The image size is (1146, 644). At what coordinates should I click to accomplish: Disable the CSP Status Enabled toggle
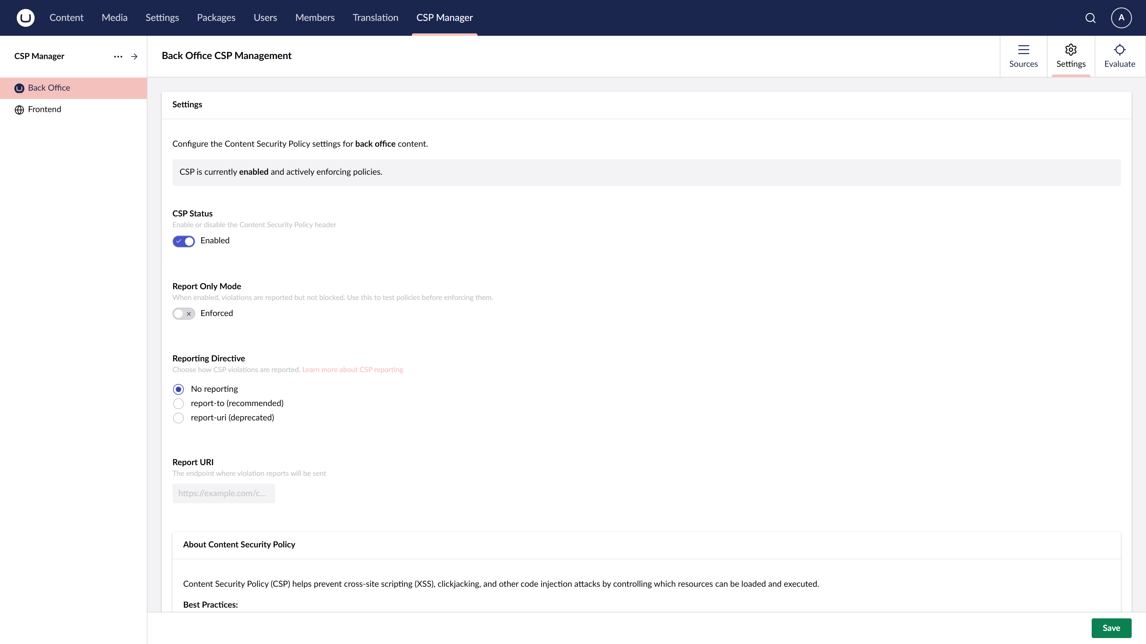(x=183, y=241)
